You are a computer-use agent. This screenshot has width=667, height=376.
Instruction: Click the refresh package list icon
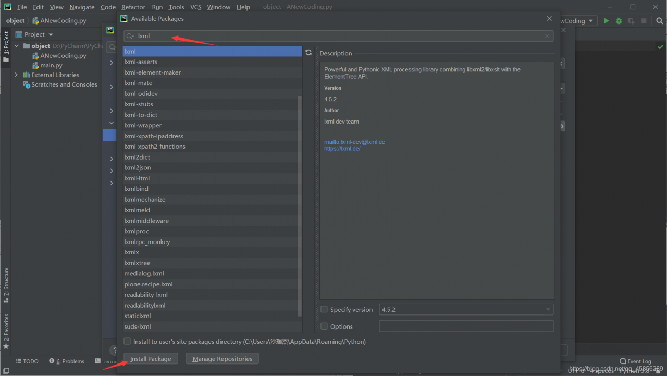point(308,52)
